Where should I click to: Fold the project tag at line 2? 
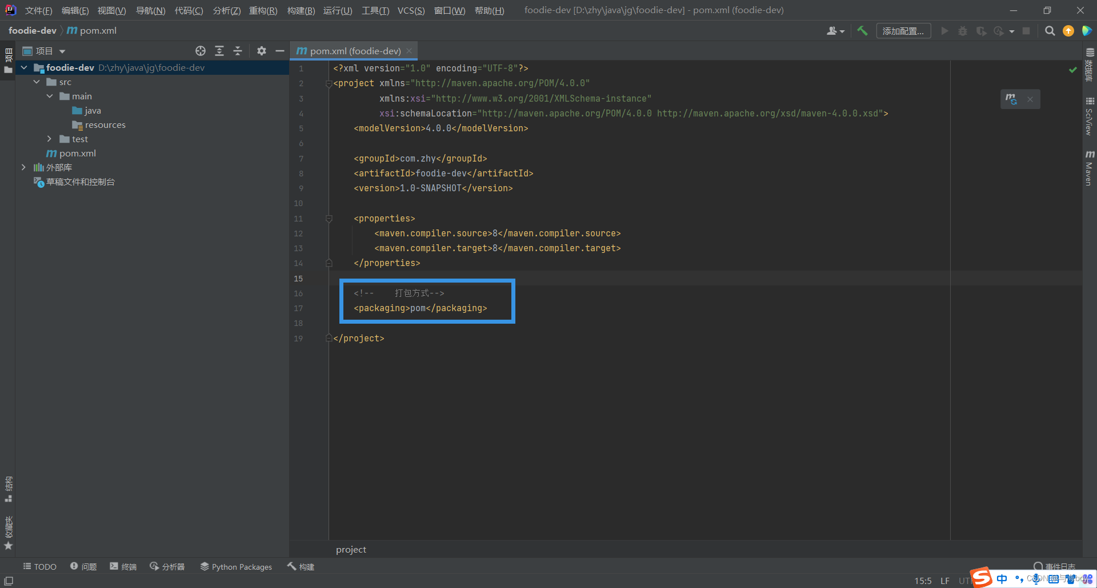pyautogui.click(x=329, y=84)
